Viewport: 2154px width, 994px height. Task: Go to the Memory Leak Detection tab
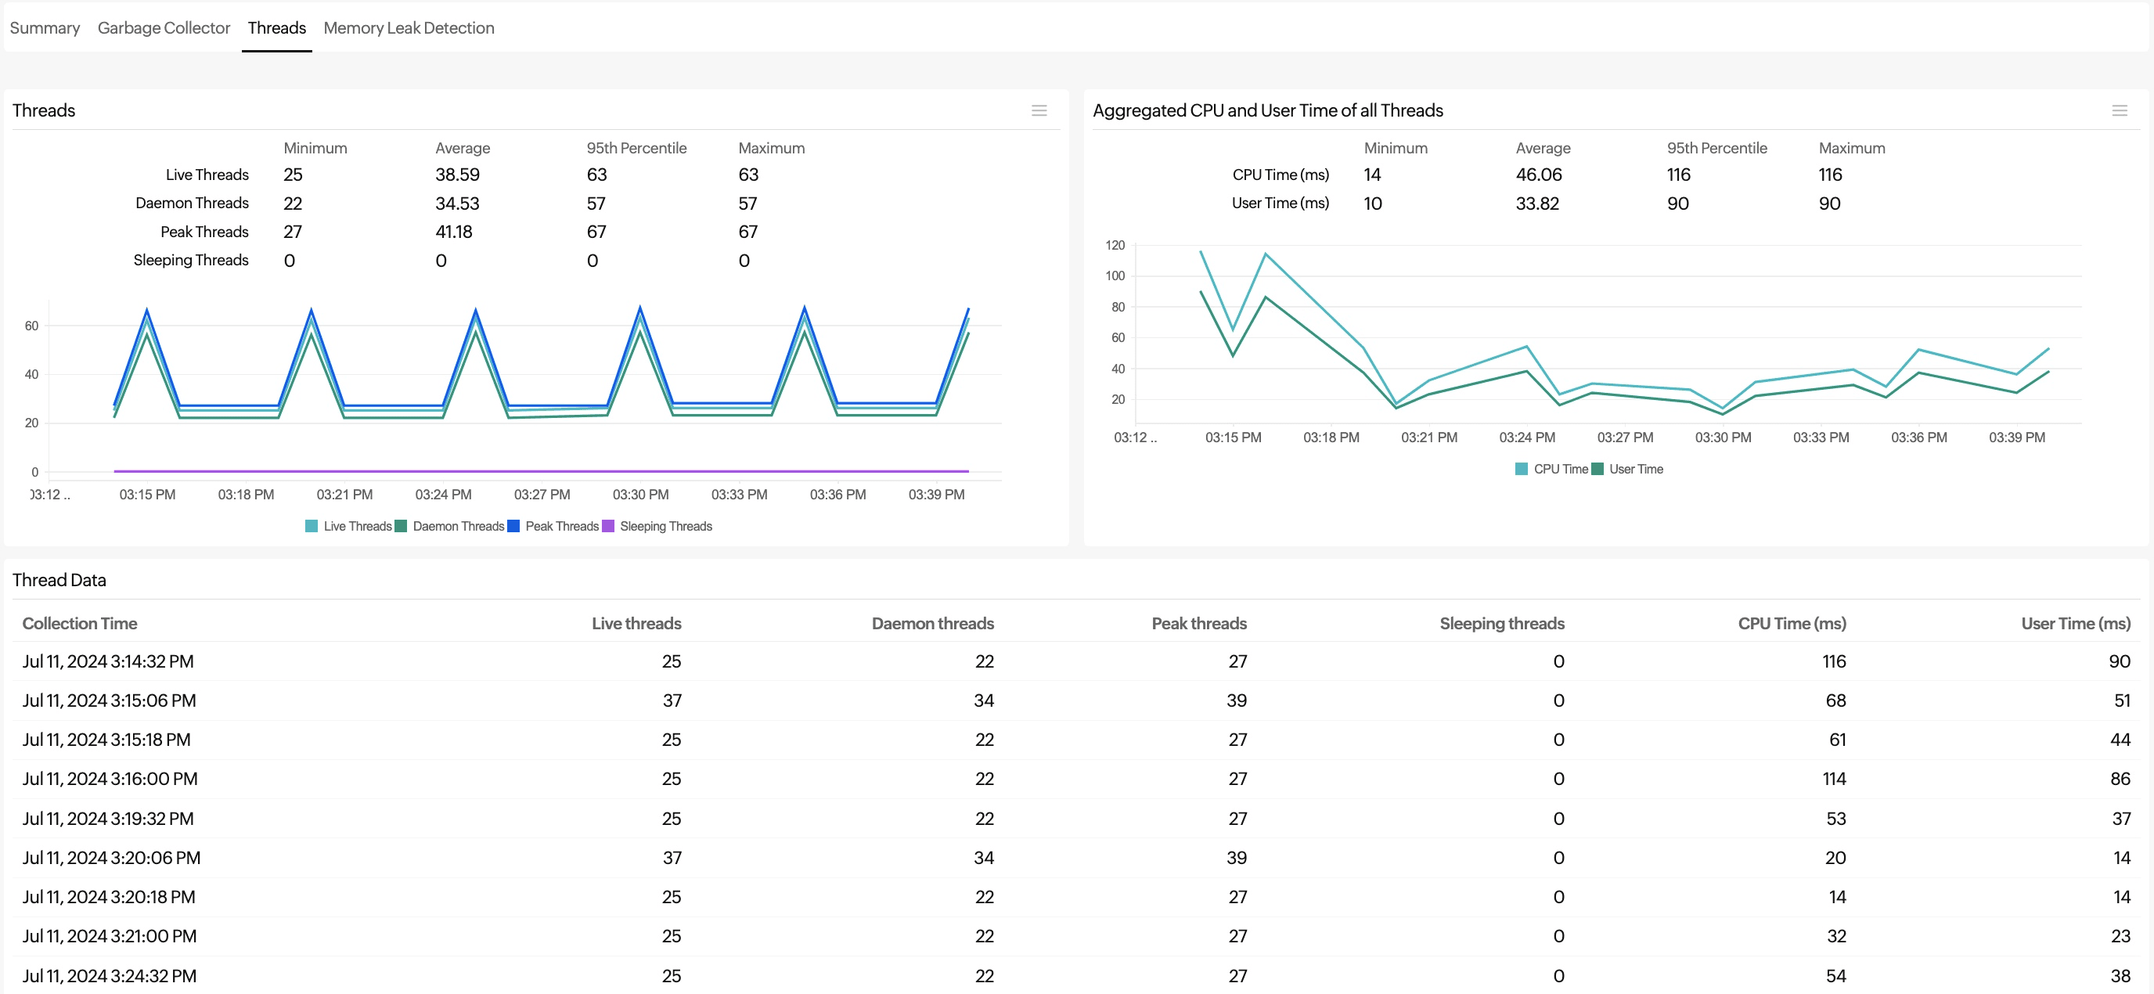408,27
